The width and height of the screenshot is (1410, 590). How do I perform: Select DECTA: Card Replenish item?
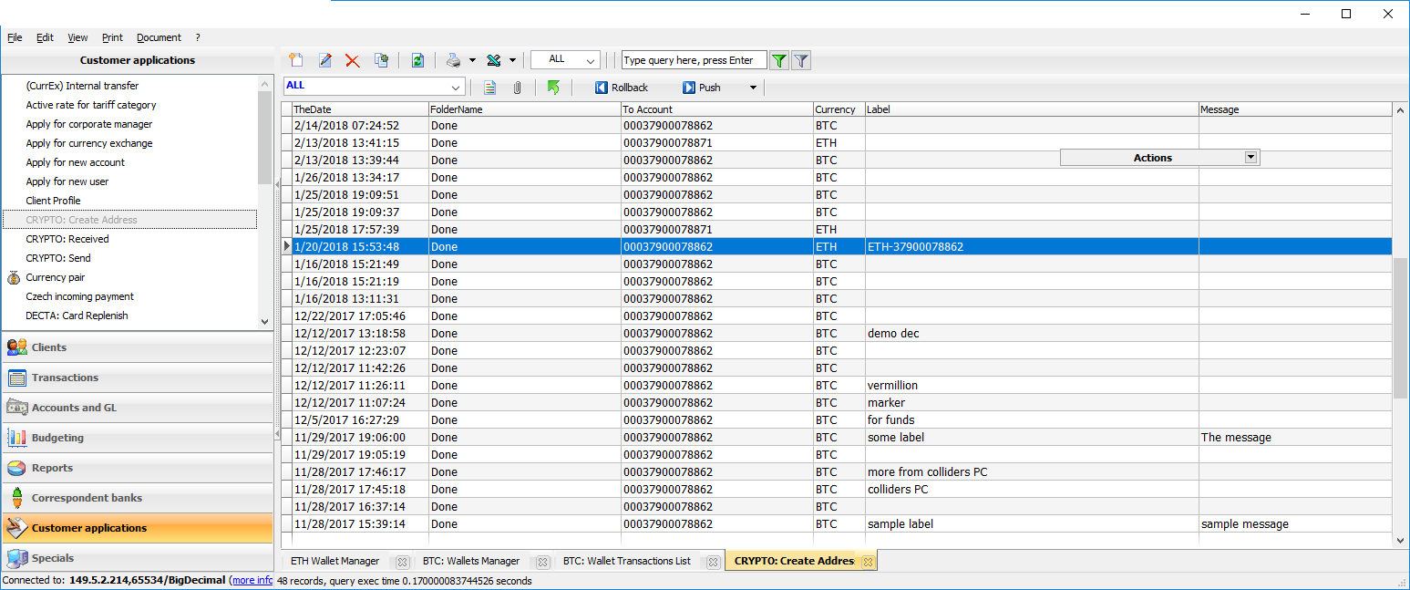pyautogui.click(x=77, y=316)
